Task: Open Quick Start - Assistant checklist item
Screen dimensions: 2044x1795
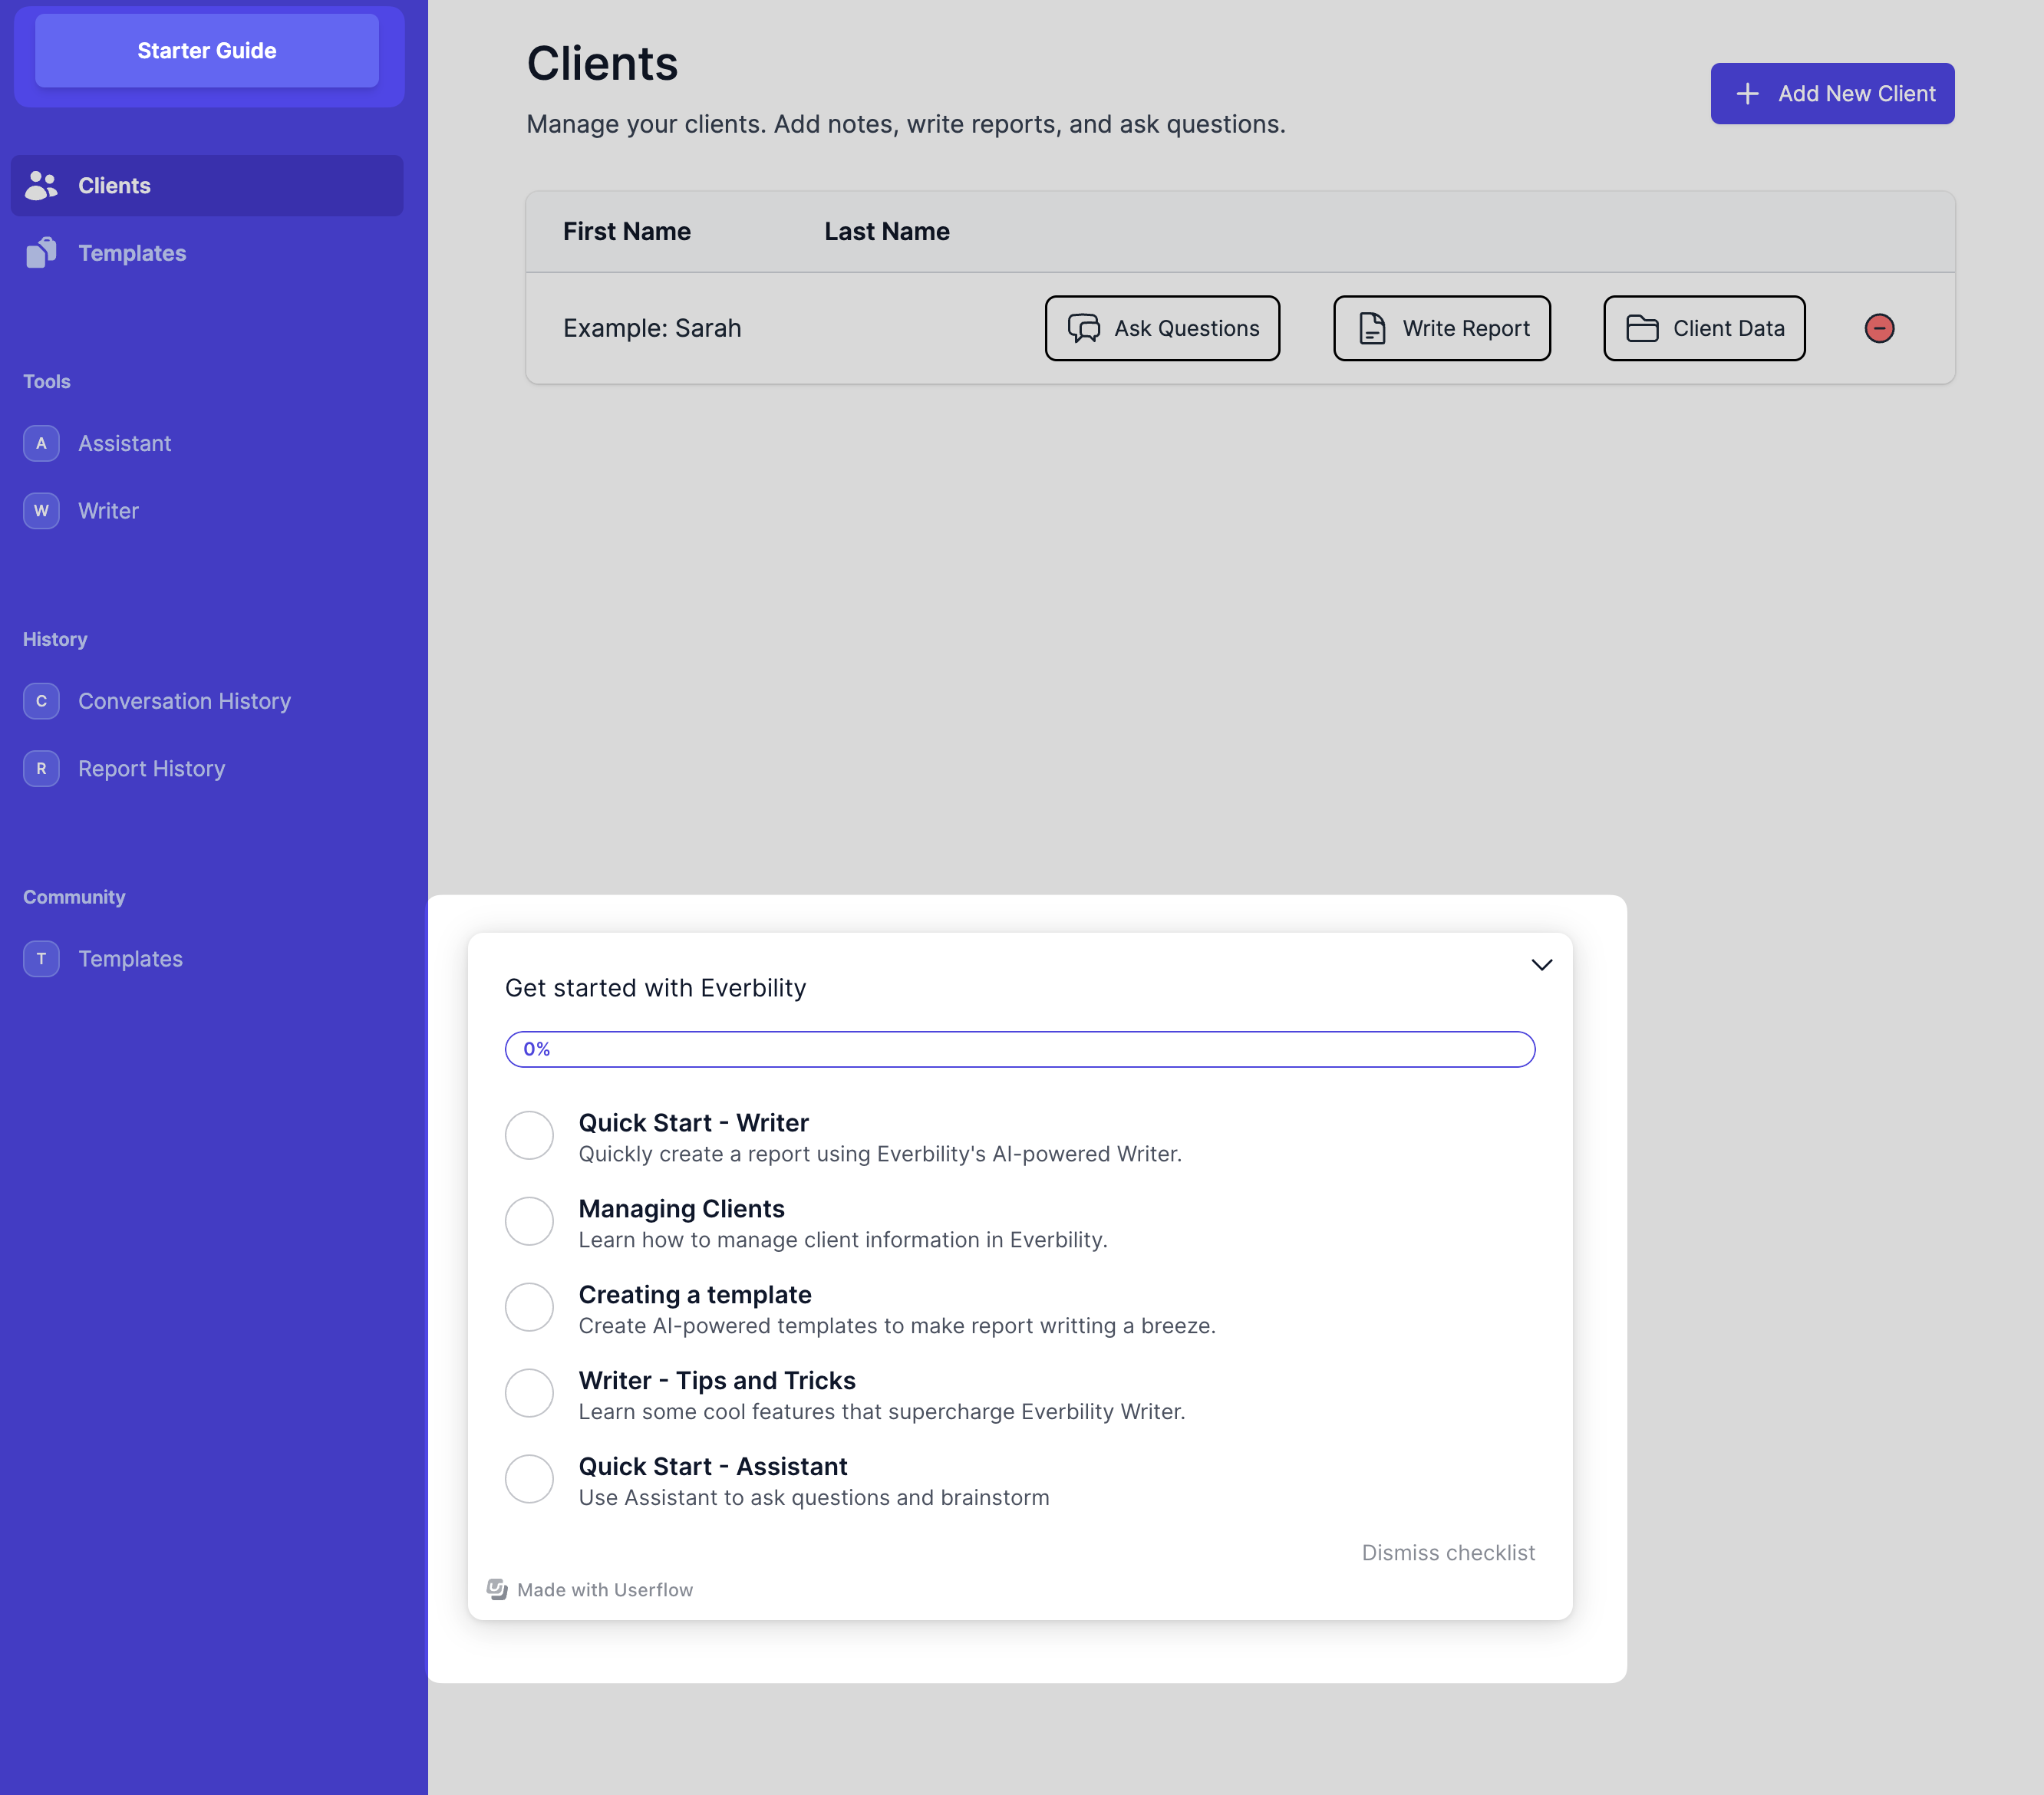Action: [x=712, y=1467]
